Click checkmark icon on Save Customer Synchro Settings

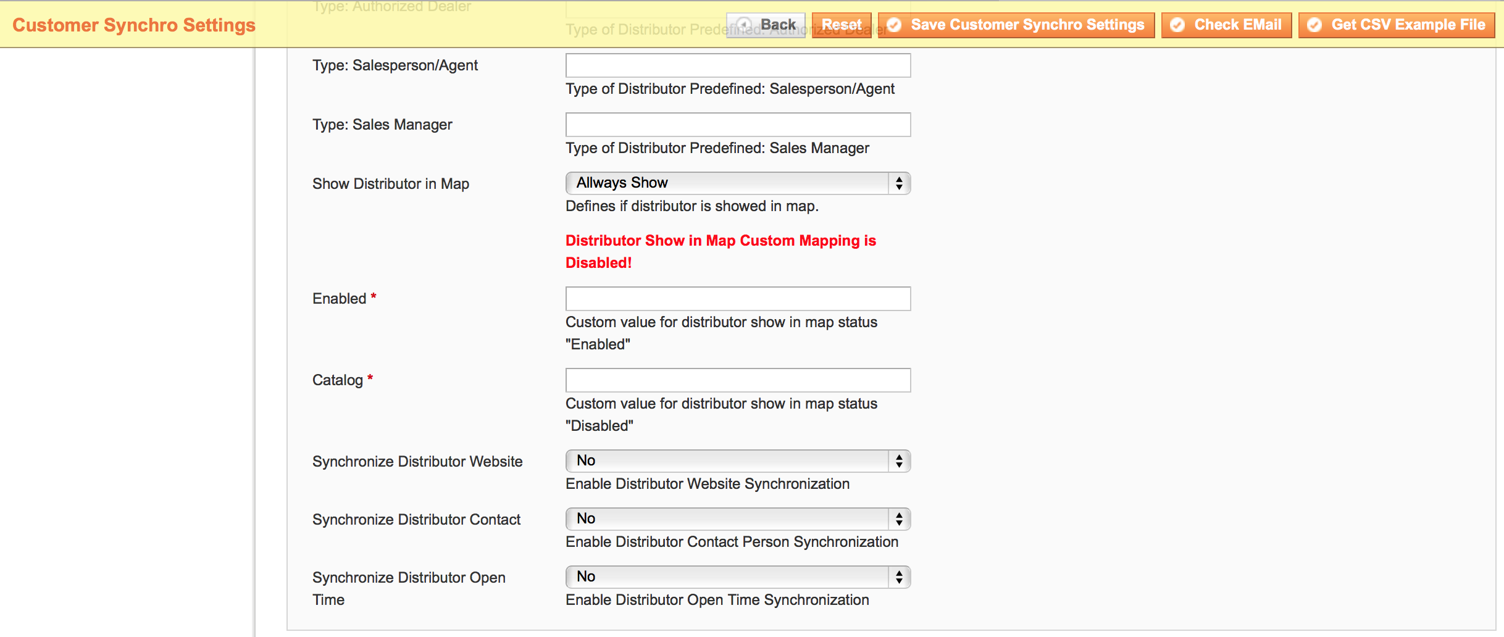pyautogui.click(x=895, y=25)
